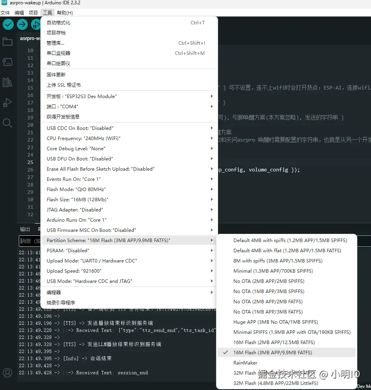Open the Boards Manager sidebar icon
The image size is (371, 390).
click(x=7, y=62)
